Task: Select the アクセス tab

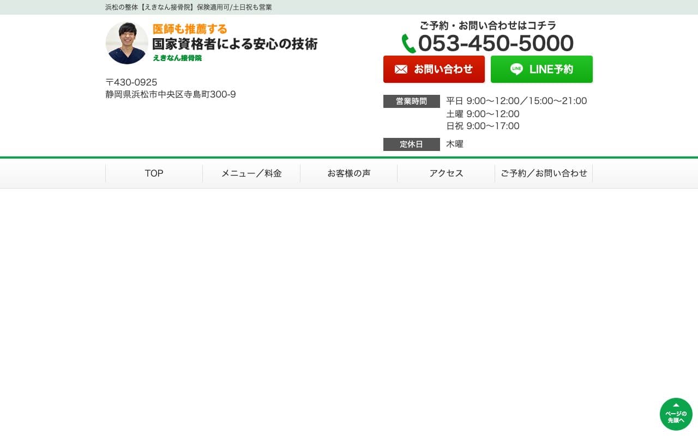Action: [x=446, y=173]
